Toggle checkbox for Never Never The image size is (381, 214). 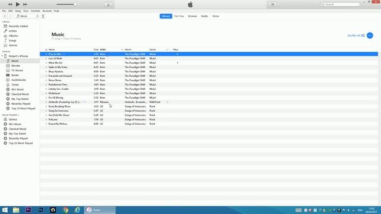[46, 80]
